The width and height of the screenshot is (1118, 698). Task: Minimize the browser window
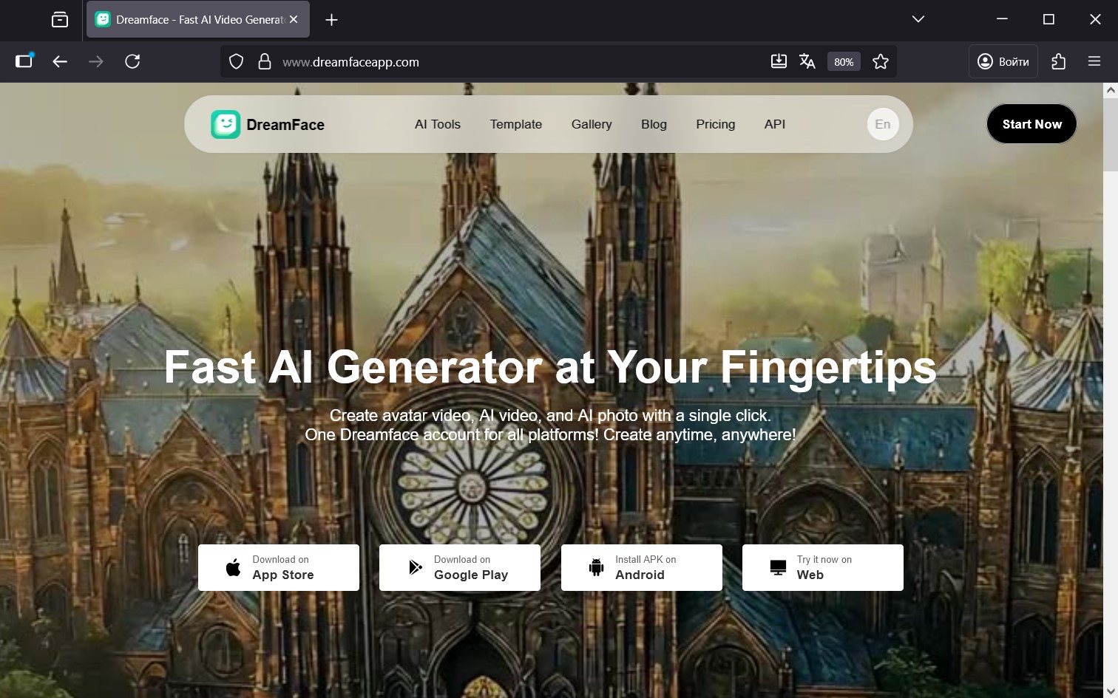click(1002, 20)
